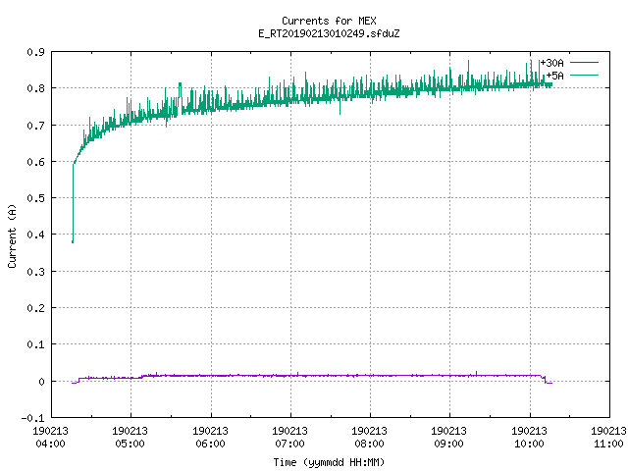Click the x-axis tick 190213 04:00
This screenshot has width=628, height=471.
point(50,437)
